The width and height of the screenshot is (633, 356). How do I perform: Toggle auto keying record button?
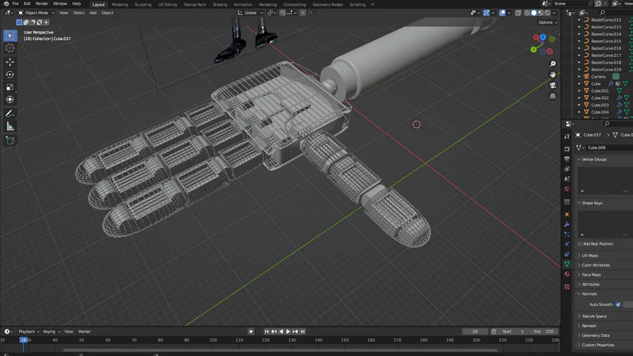pyautogui.click(x=250, y=331)
